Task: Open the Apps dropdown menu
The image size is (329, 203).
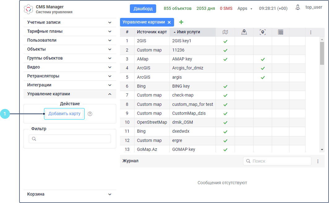Action: tap(245, 9)
